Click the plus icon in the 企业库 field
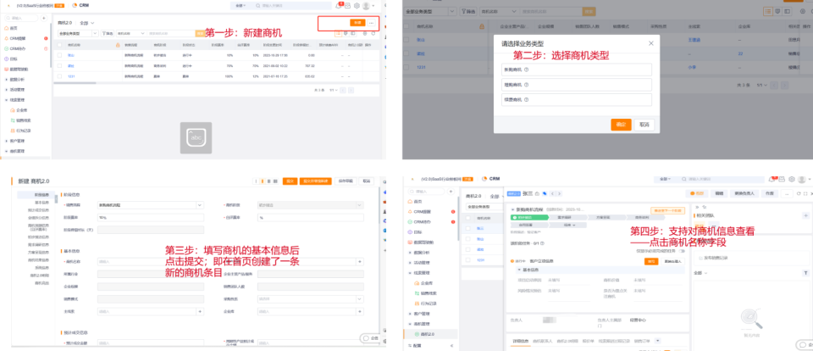Image resolution: width=813 pixels, height=351 pixels. click(361, 311)
